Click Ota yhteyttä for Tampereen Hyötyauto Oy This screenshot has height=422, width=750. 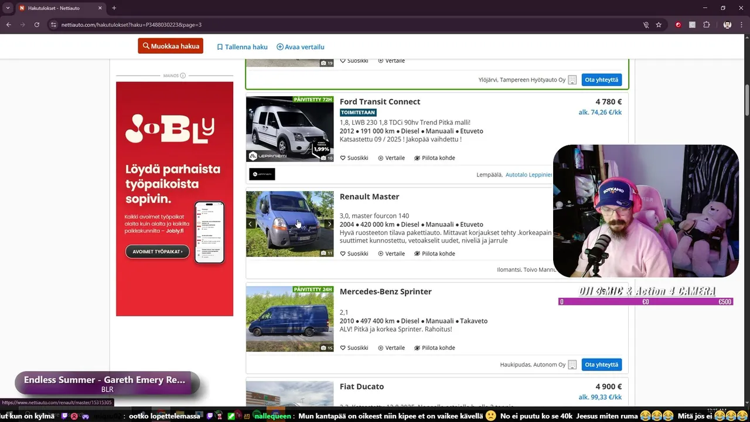tap(602, 80)
